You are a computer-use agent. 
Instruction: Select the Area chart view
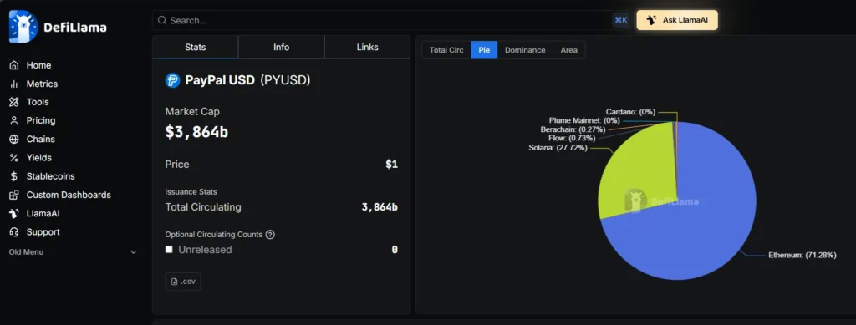[x=568, y=50]
